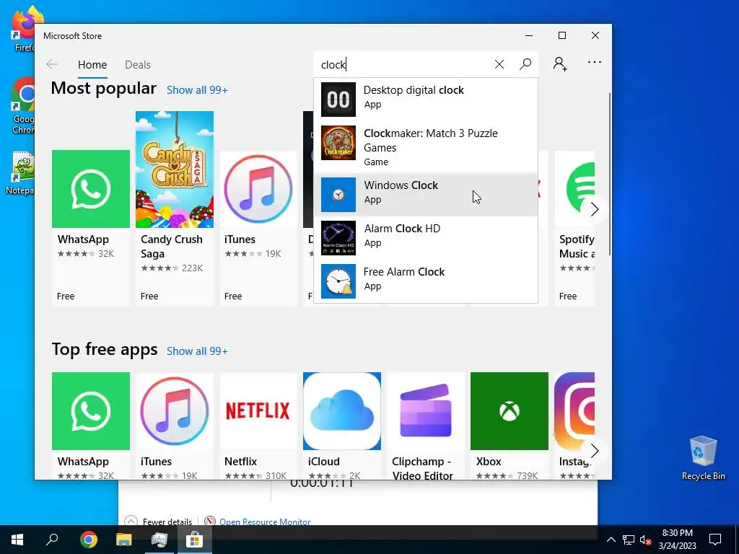Screen dimensions: 739x554
Task: Select the Clockmaker Match 3 Puzzle suggestion icon
Action: coord(338,143)
